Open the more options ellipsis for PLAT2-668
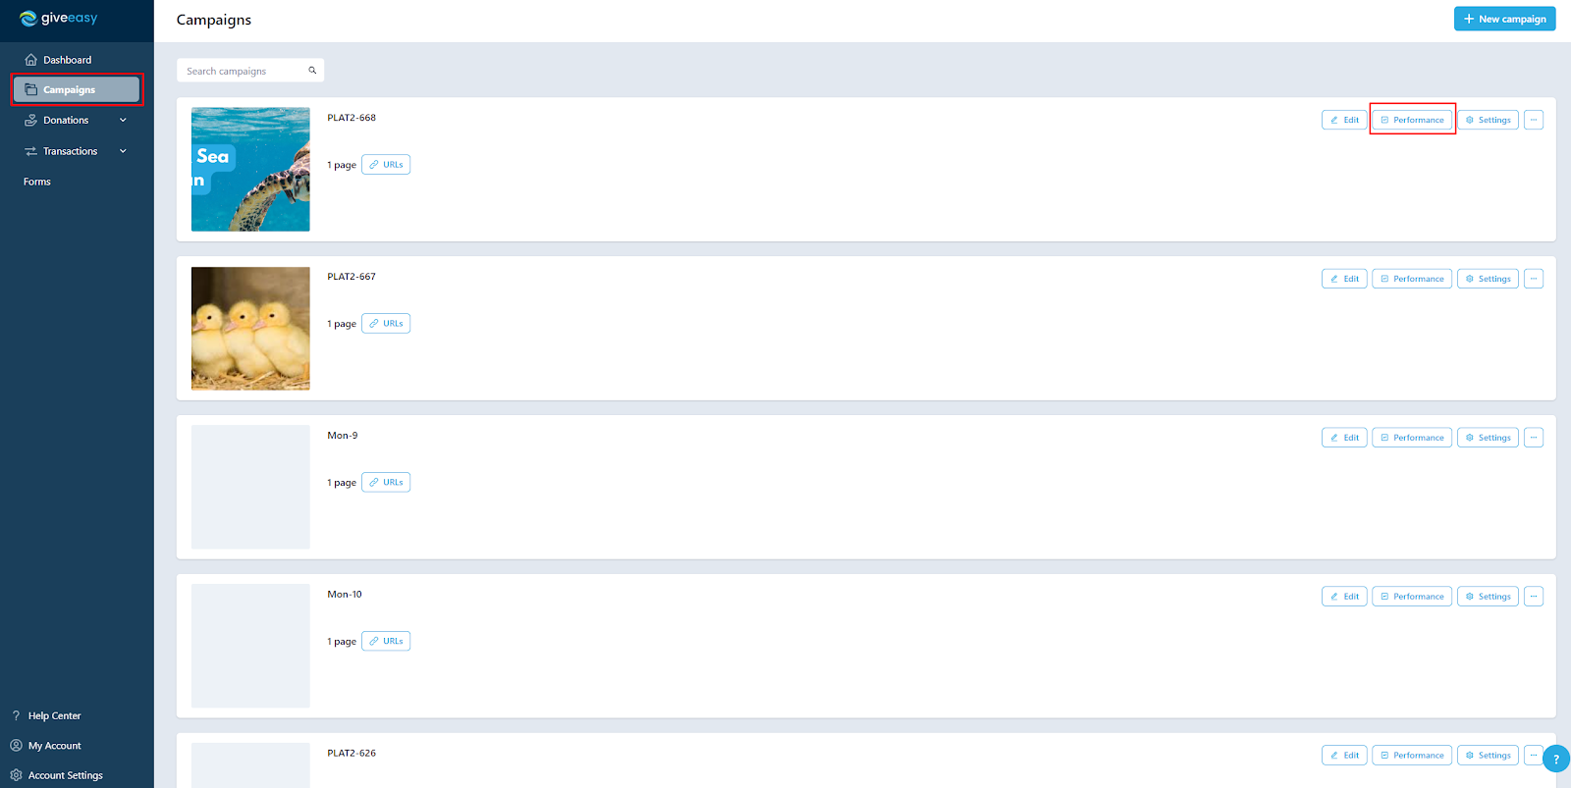 point(1534,120)
